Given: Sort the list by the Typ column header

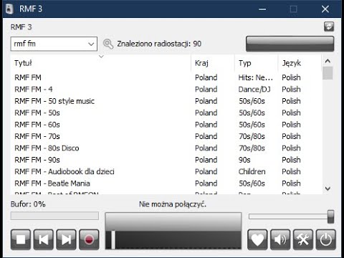Looking at the screenshot, I should tap(257, 63).
